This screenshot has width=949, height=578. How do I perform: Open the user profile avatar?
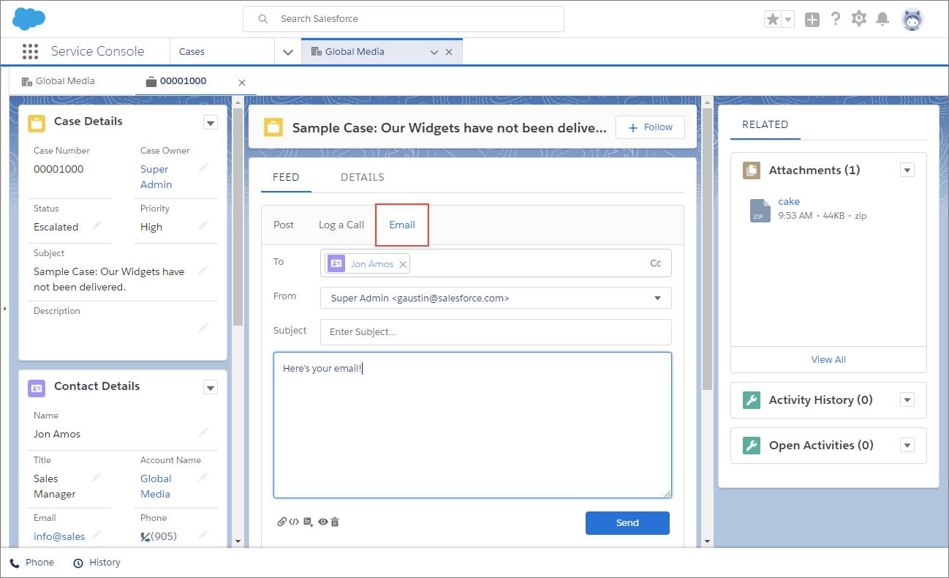click(912, 20)
